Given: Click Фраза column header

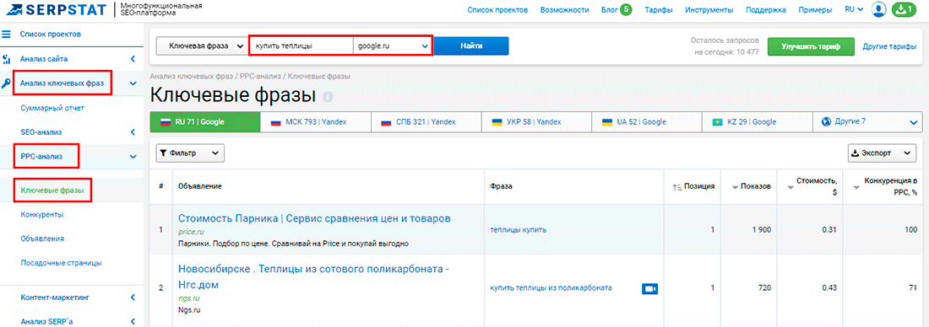Looking at the screenshot, I should point(501,186).
